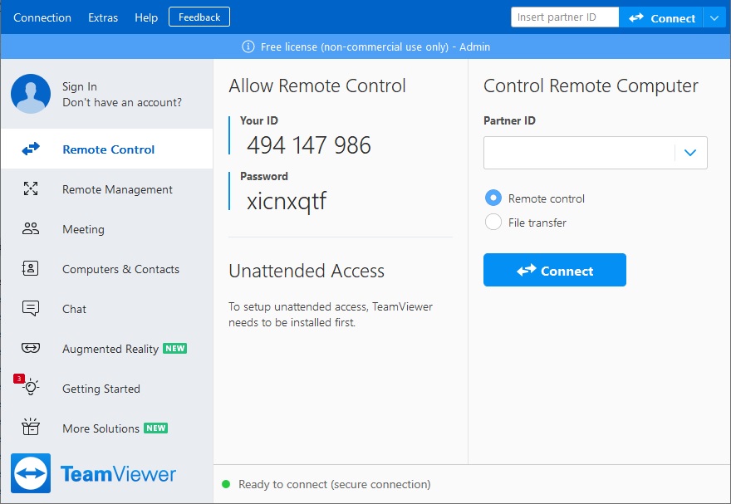The height and width of the screenshot is (504, 731).
Task: Open the Help menu
Action: point(146,17)
